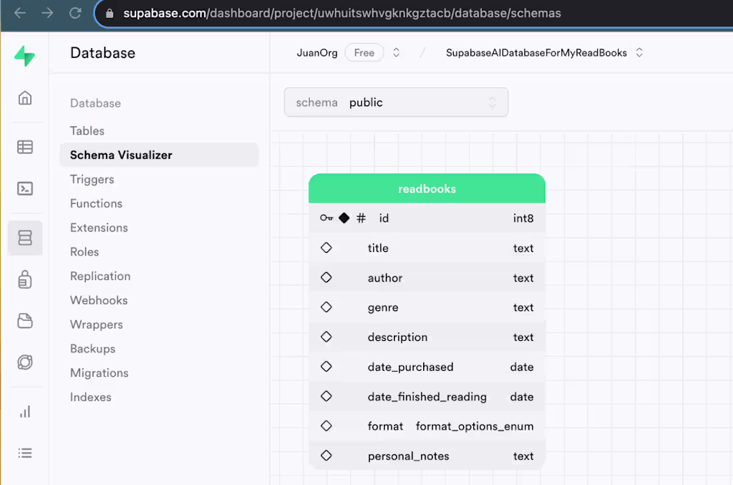
Task: Open the Table Editor from the sidebar
Action: click(x=25, y=146)
